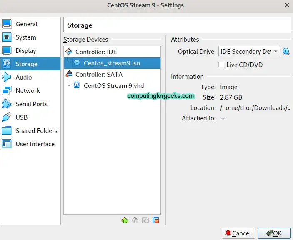Click the remove attachment icon
Screen dimensions: 293x240
(x=156, y=220)
